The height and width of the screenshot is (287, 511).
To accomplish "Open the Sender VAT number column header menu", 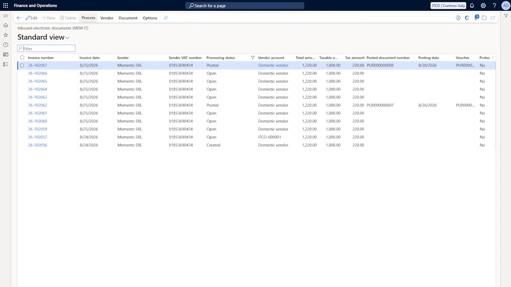I will (x=185, y=58).
